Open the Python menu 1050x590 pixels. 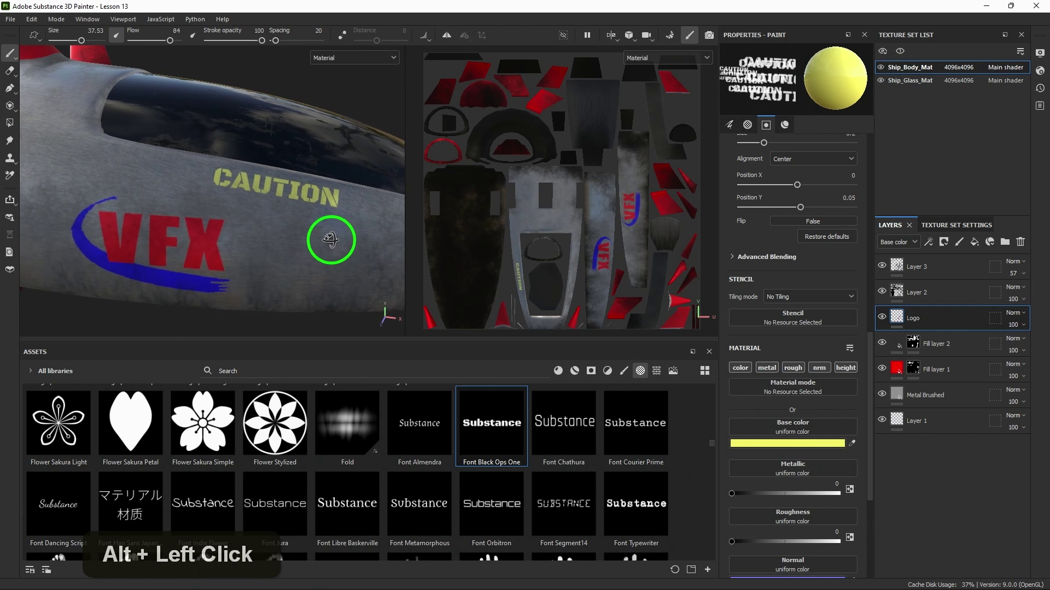(195, 19)
